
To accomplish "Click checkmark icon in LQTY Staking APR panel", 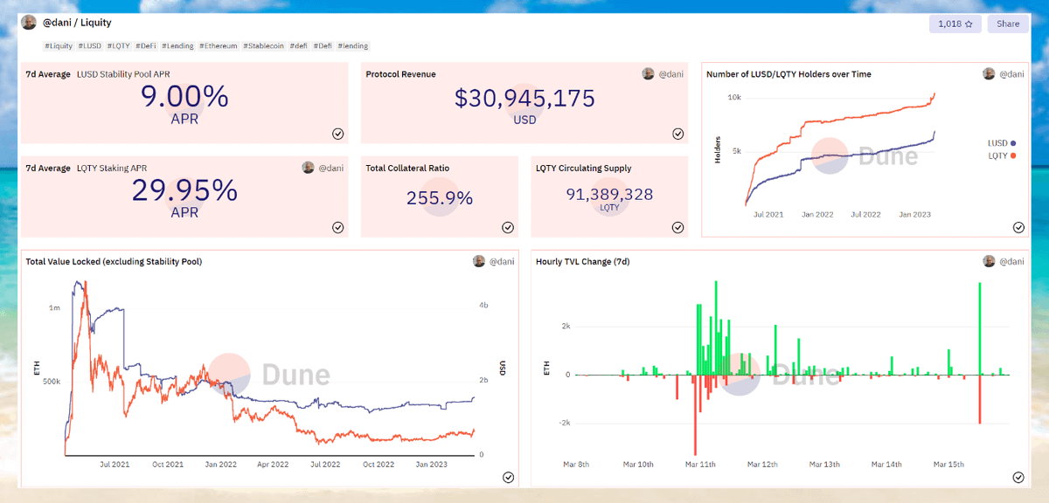I will pyautogui.click(x=337, y=227).
